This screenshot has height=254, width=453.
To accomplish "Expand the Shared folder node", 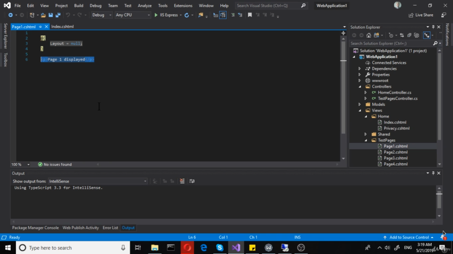I will pyautogui.click(x=366, y=134).
